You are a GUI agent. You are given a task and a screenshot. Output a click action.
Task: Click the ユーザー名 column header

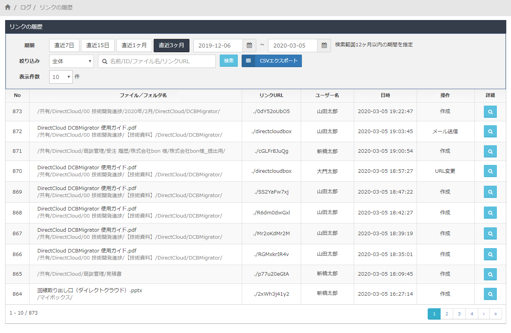327,95
